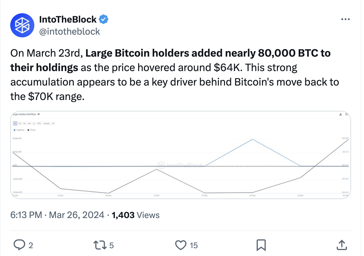Click the chart's download icon

coord(341,114)
